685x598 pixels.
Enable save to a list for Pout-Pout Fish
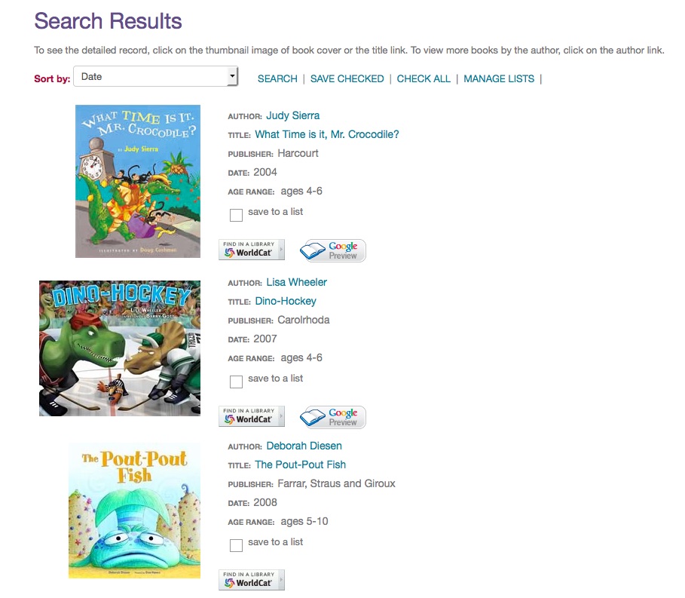(236, 545)
